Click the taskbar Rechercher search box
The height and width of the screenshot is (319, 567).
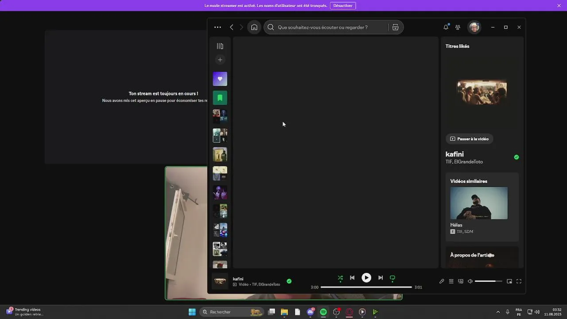[231, 312]
